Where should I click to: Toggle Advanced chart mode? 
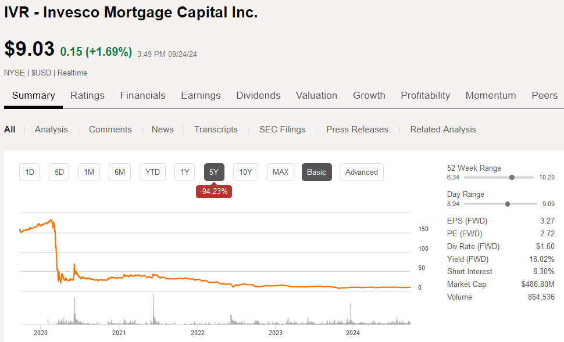click(x=362, y=172)
